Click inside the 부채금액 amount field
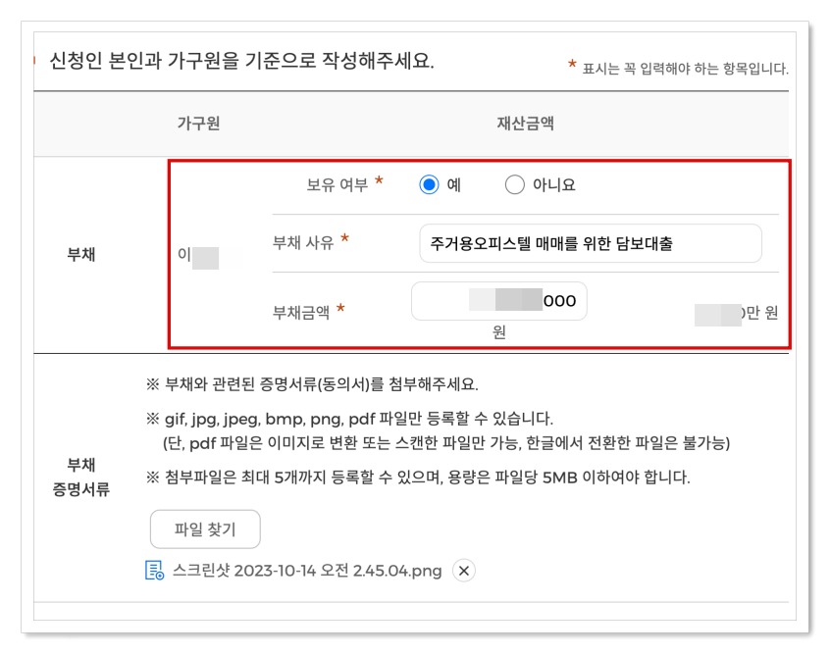The width and height of the screenshot is (830, 654). pos(498,301)
